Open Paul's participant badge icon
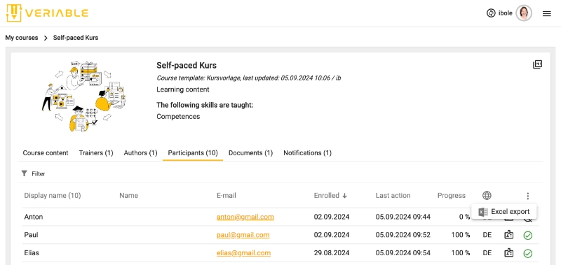Screen dimensions: 561x265 coord(509,235)
